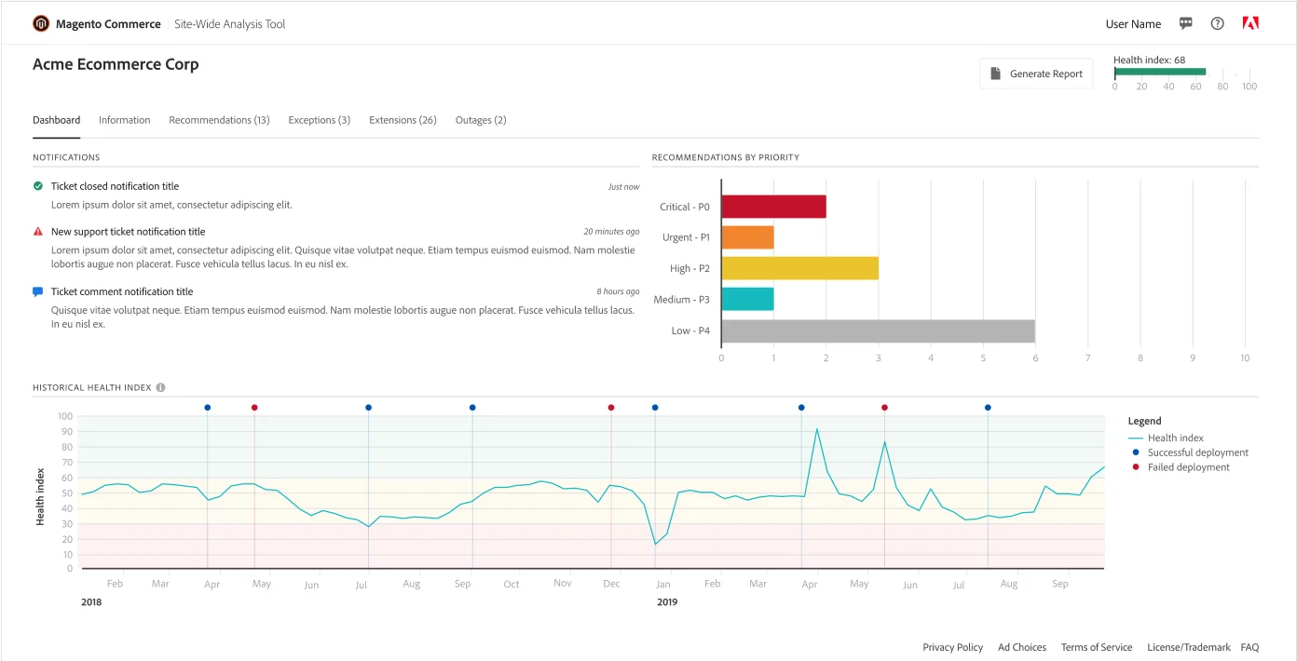Screen dimensions: 1297x661
Task: Open the feedback speech-bubble icon in the header
Action: coord(1185,22)
